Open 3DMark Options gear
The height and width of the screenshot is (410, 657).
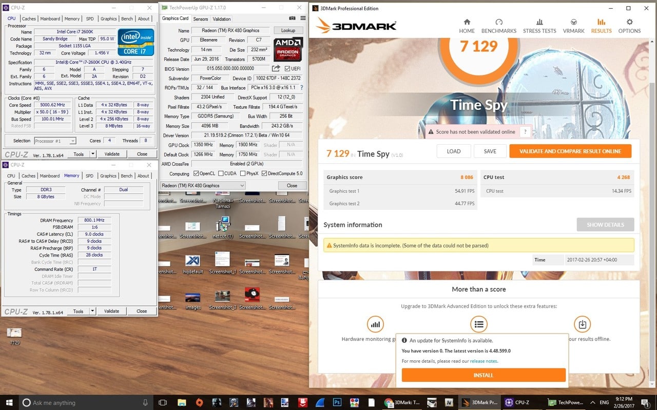(x=629, y=26)
